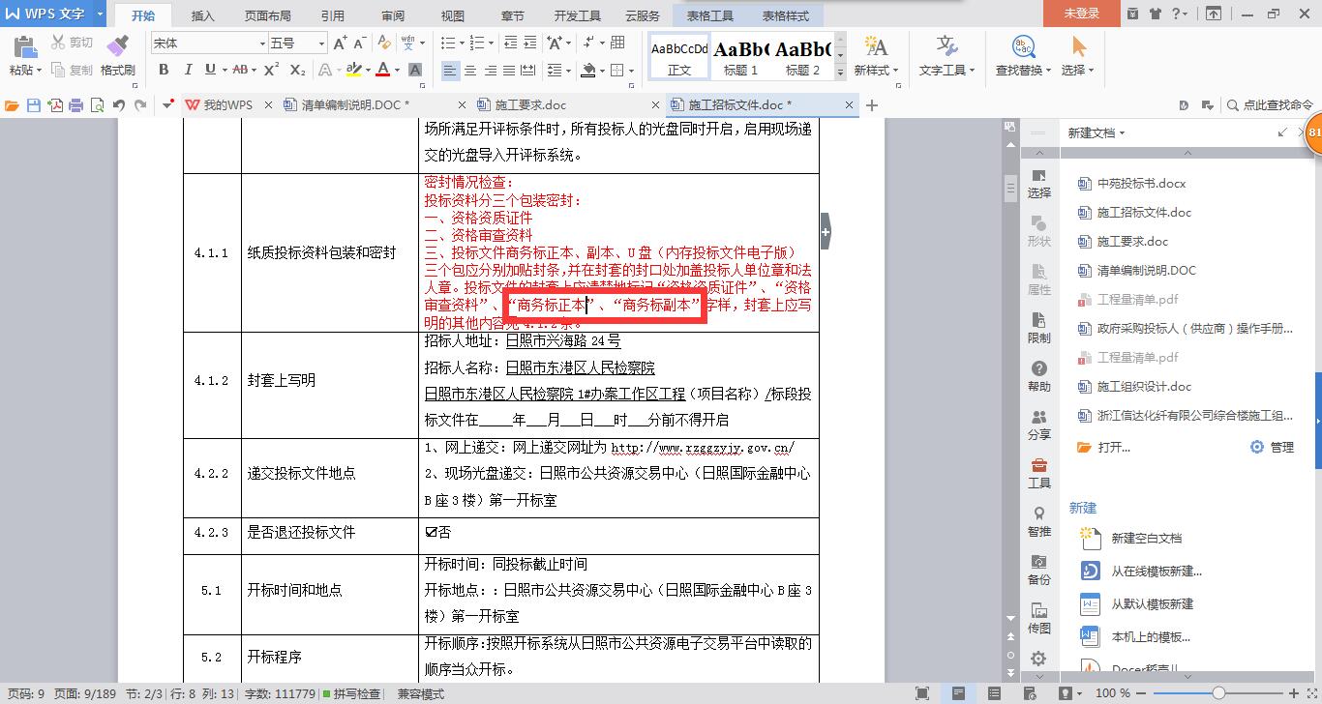Click the font color red A swatch
This screenshot has height=704, width=1322.
[x=383, y=70]
